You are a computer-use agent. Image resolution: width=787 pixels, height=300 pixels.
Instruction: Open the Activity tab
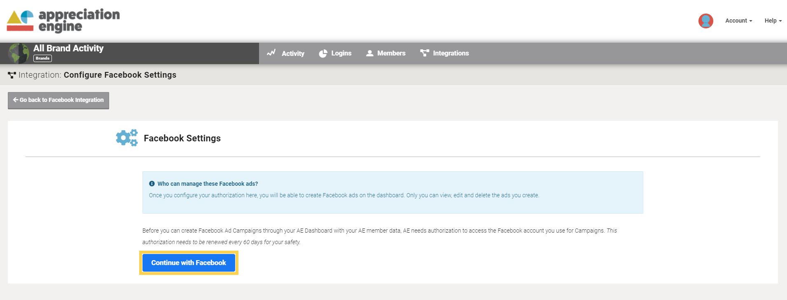(x=285, y=53)
